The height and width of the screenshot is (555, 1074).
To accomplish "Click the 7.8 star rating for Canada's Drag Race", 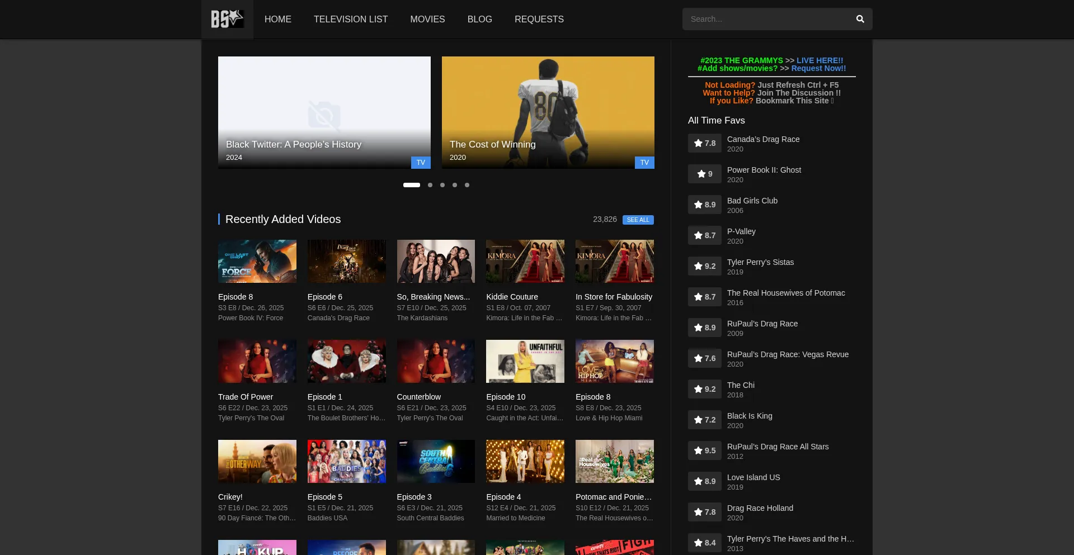I will coord(704,143).
